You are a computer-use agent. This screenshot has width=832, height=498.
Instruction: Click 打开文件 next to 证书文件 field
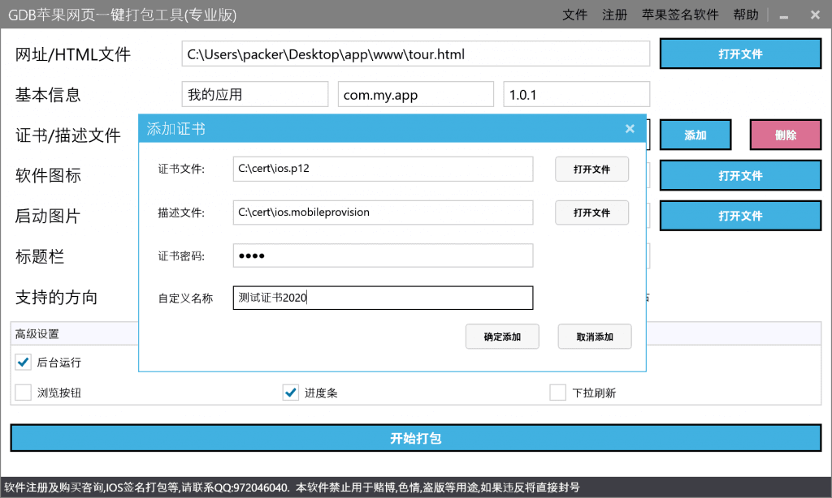591,170
